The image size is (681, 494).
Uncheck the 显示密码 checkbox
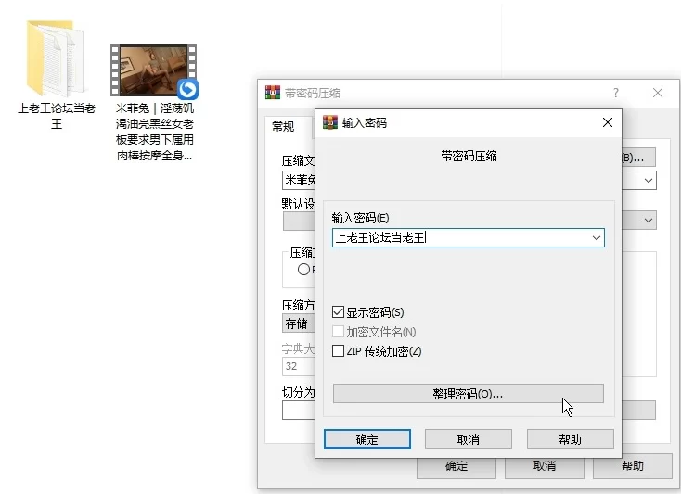(339, 312)
